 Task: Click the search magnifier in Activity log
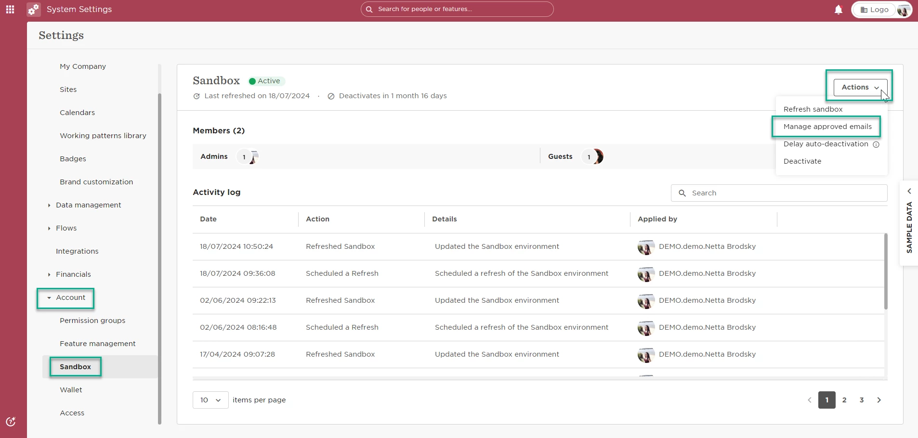(x=682, y=193)
